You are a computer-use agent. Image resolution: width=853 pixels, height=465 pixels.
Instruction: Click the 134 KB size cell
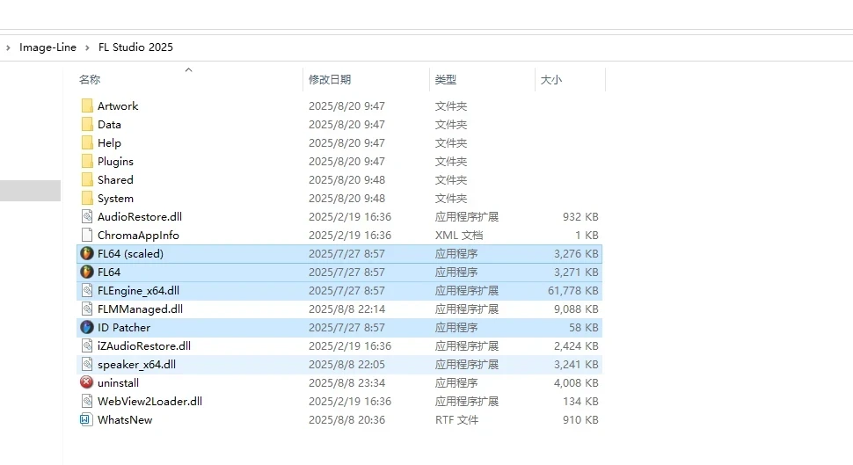pyautogui.click(x=580, y=402)
